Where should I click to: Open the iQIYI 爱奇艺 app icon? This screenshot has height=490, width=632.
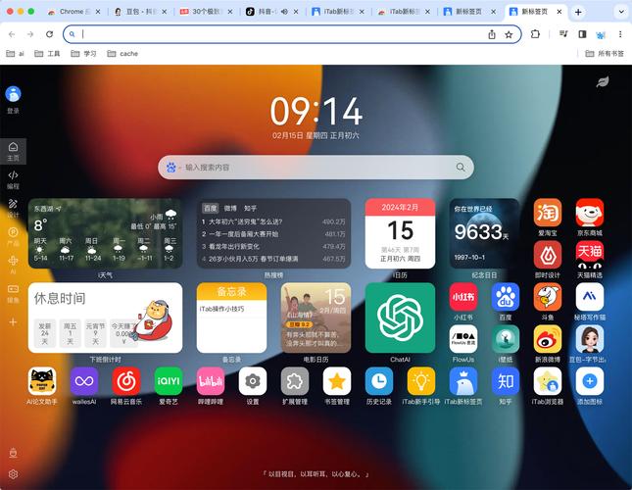[169, 381]
